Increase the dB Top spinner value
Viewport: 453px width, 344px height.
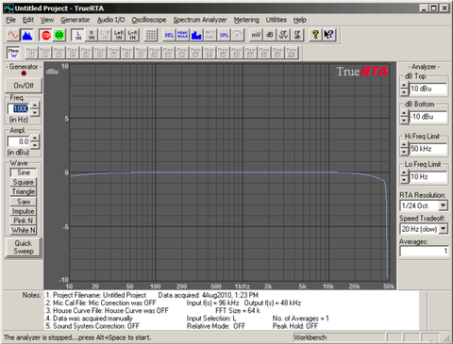tap(404, 85)
